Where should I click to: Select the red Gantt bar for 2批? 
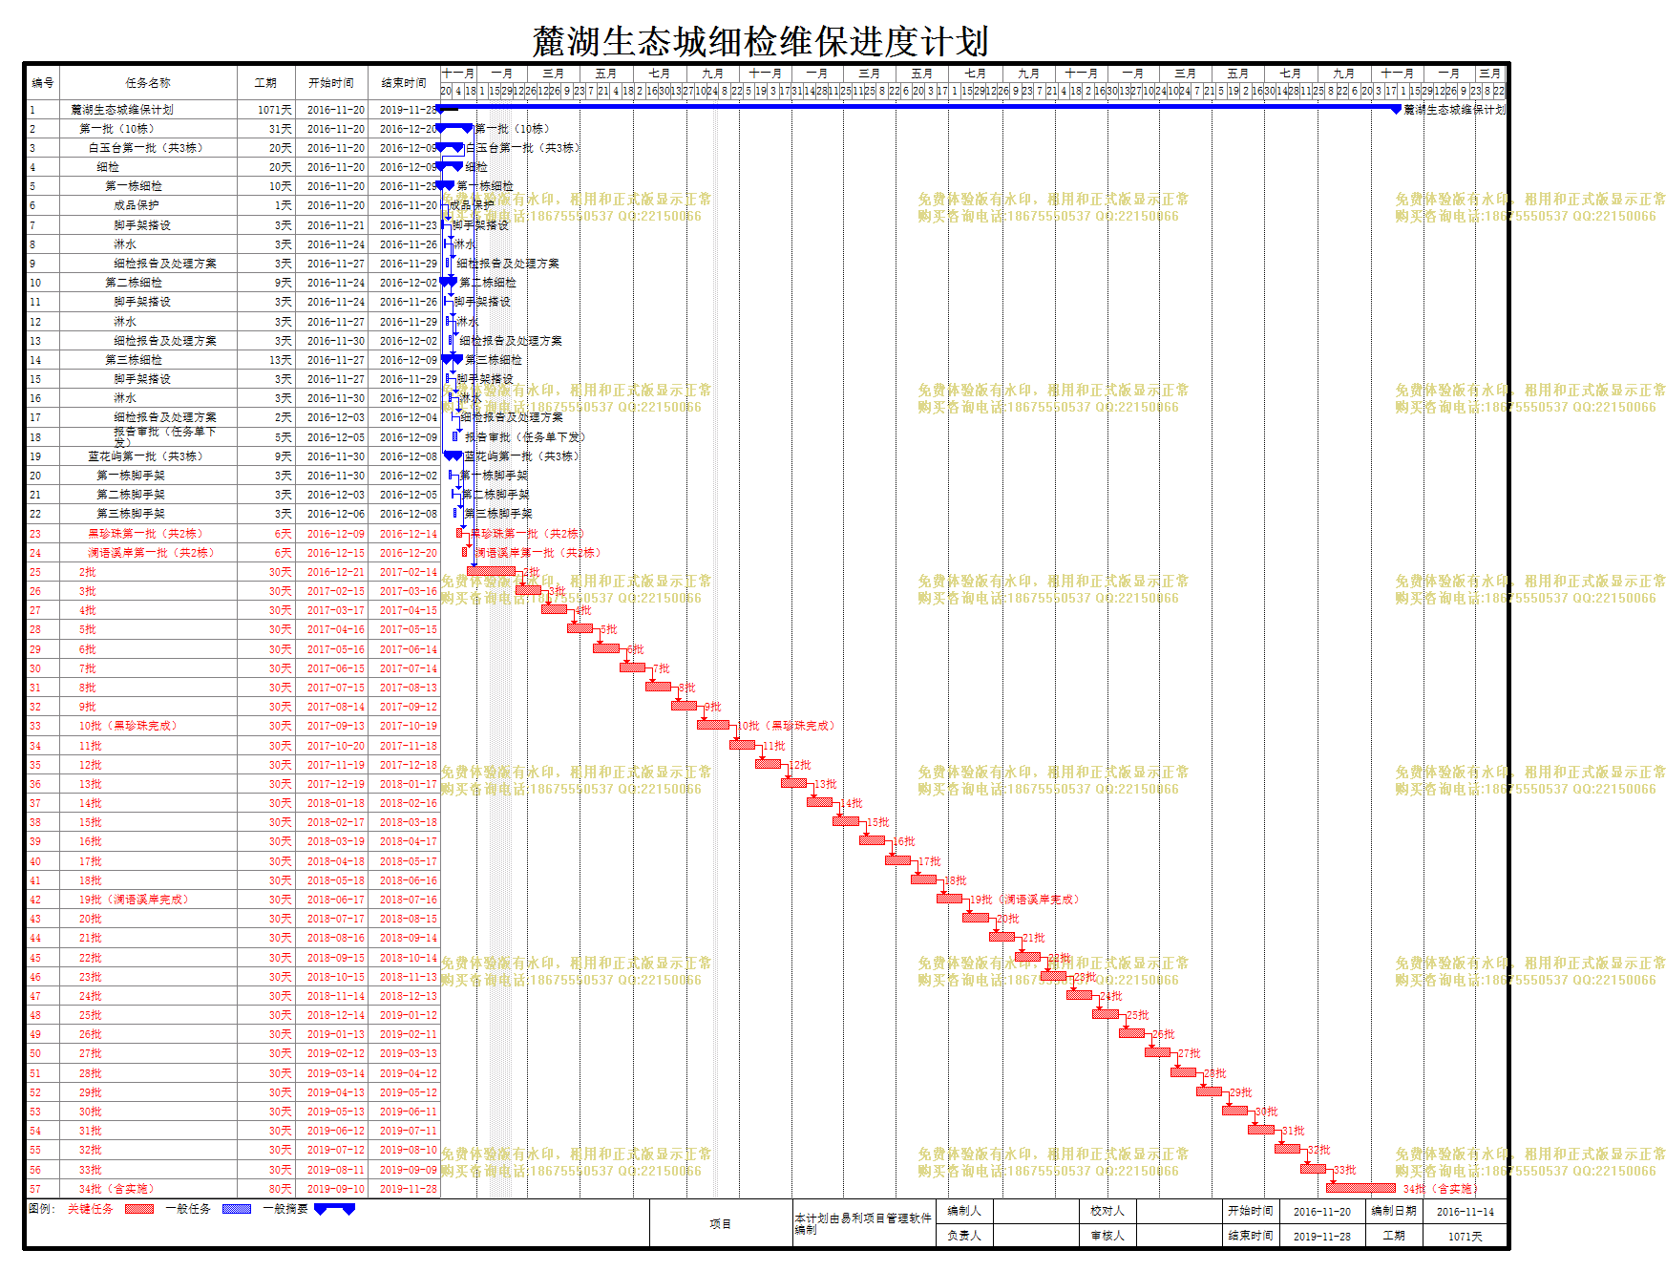492,571
